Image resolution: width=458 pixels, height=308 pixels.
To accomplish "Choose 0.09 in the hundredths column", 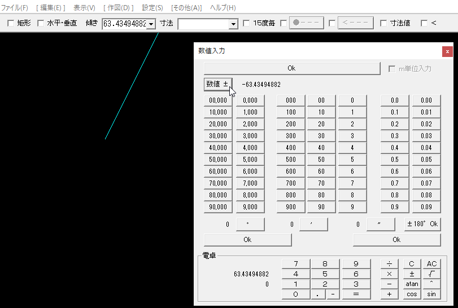I will pyautogui.click(x=426, y=207).
